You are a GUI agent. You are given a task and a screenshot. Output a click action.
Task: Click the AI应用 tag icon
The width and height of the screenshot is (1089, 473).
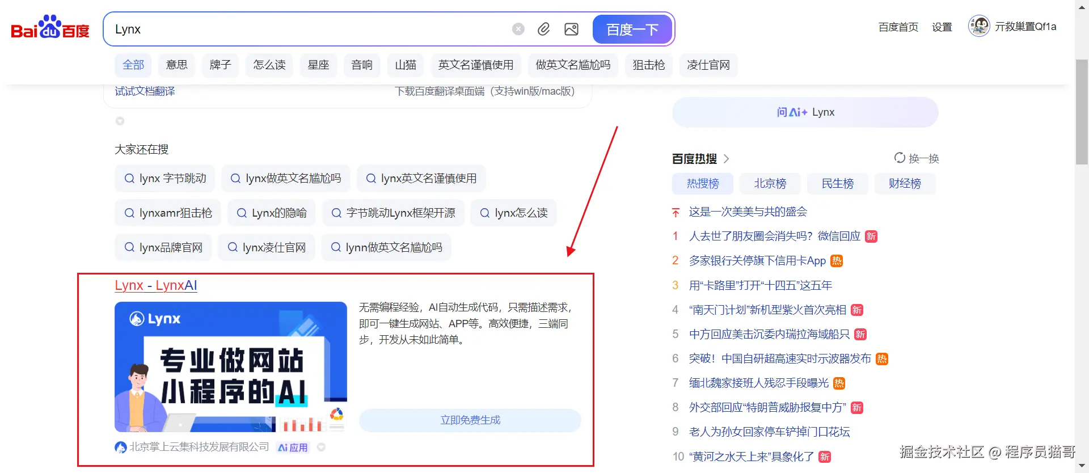293,447
